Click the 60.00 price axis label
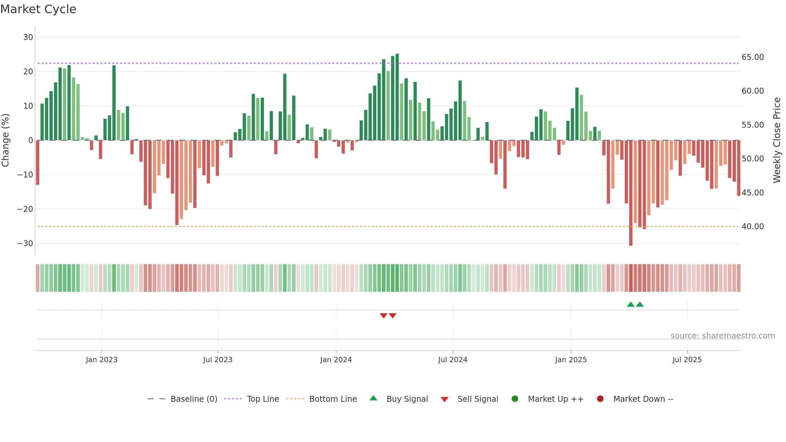 (753, 91)
